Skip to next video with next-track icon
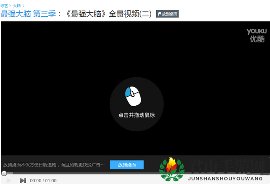270x184 pixels. click(23, 180)
